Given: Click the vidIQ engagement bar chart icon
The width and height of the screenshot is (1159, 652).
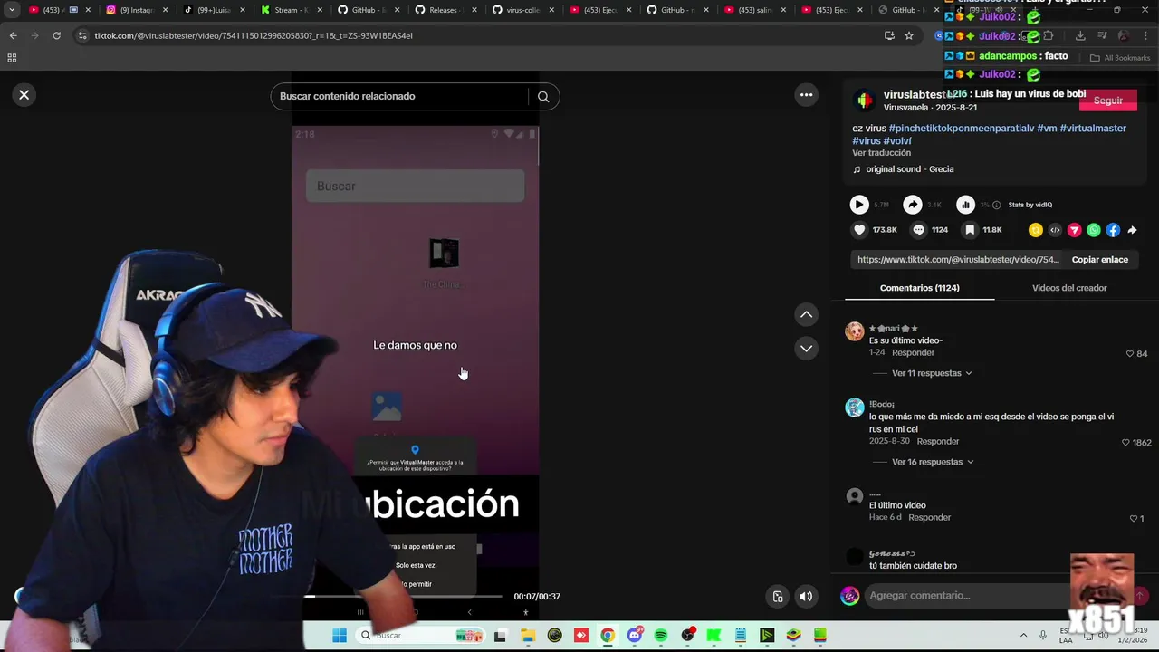Looking at the screenshot, I should [x=966, y=205].
